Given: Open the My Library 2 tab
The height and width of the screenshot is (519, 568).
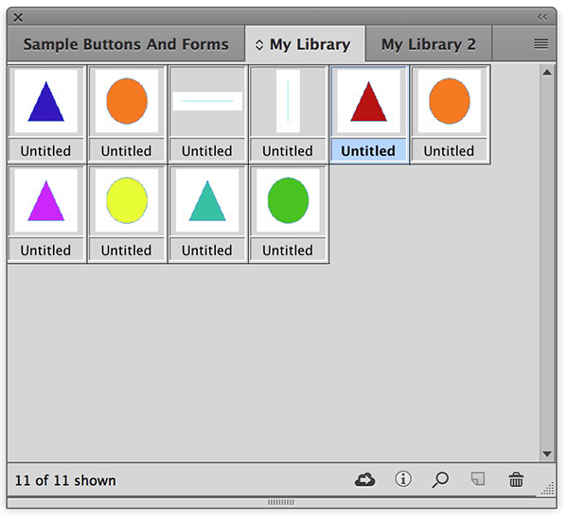Looking at the screenshot, I should (429, 44).
